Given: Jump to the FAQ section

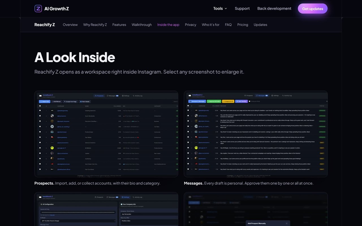Looking at the screenshot, I should coord(228,25).
